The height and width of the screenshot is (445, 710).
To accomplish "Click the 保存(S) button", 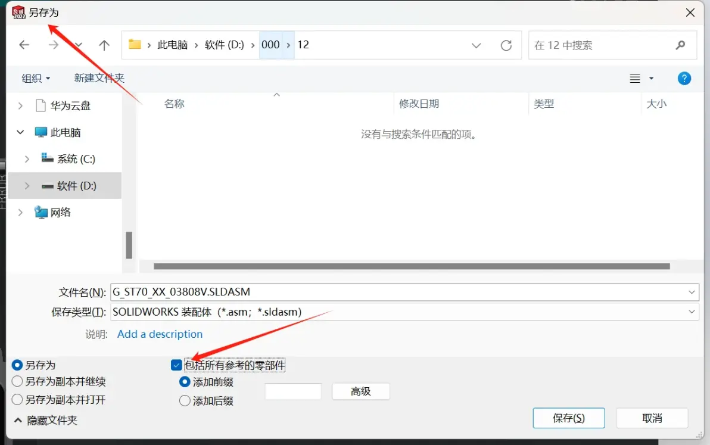I will tap(569, 418).
